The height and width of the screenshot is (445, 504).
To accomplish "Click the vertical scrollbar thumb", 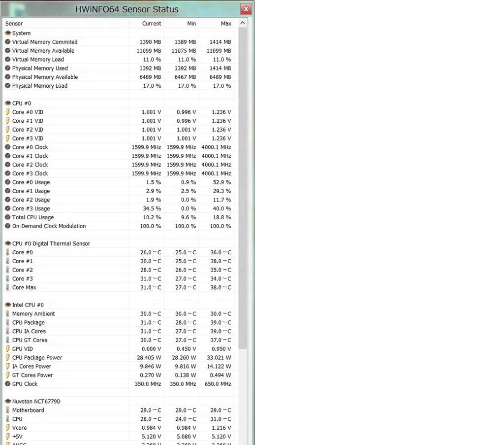I will (243, 187).
